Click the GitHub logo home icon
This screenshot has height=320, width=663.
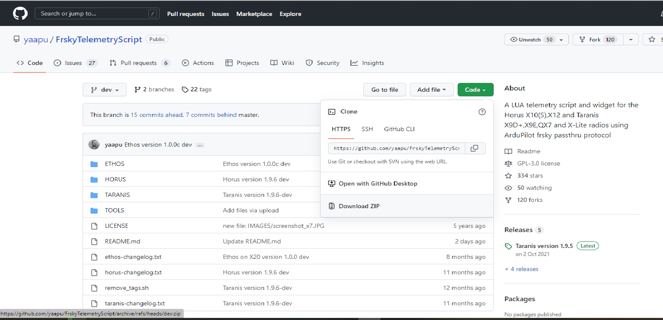(20, 13)
